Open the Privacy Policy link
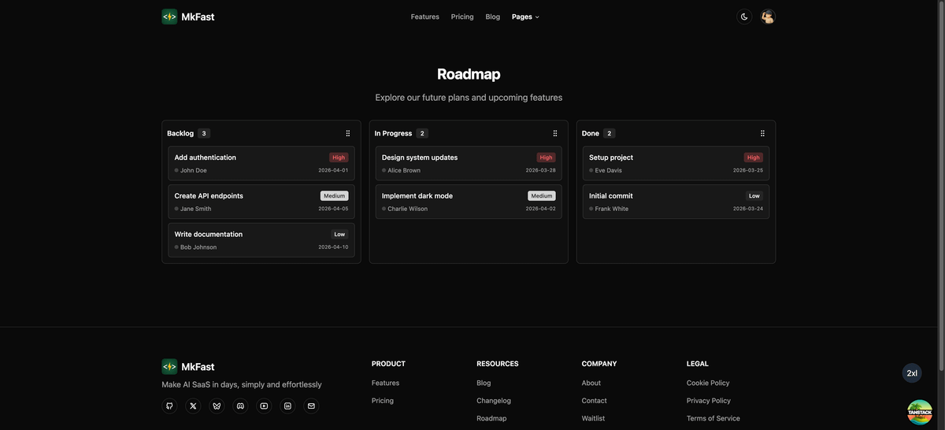 (x=709, y=401)
